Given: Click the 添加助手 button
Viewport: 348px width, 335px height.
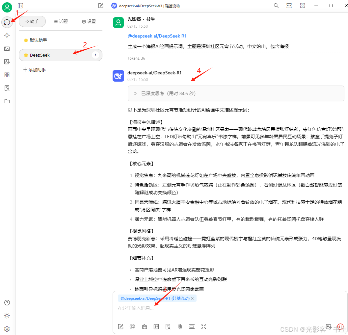Looking at the screenshot, I should 35,70.
